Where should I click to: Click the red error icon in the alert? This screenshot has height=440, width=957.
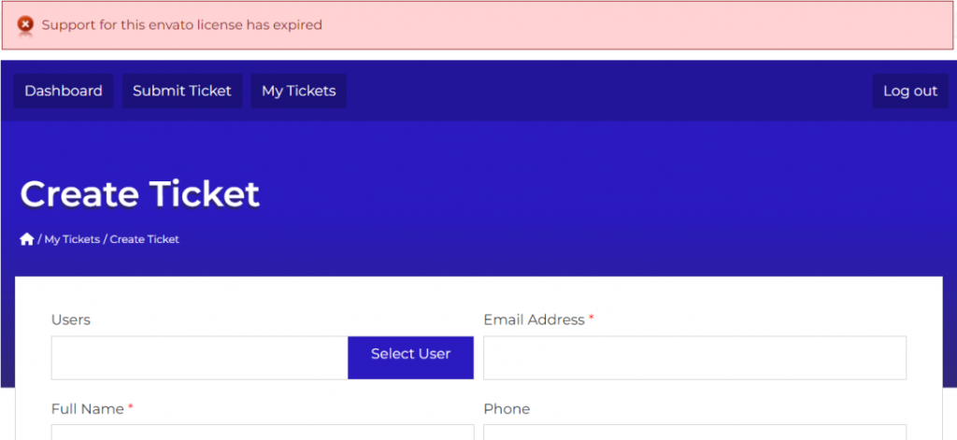pos(25,24)
